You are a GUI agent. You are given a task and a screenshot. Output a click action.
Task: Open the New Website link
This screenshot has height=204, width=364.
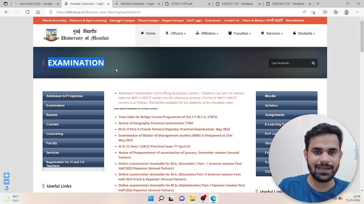tap(295, 20)
